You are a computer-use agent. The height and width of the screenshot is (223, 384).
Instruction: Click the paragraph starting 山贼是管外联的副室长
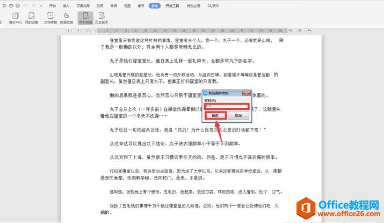[189, 78]
